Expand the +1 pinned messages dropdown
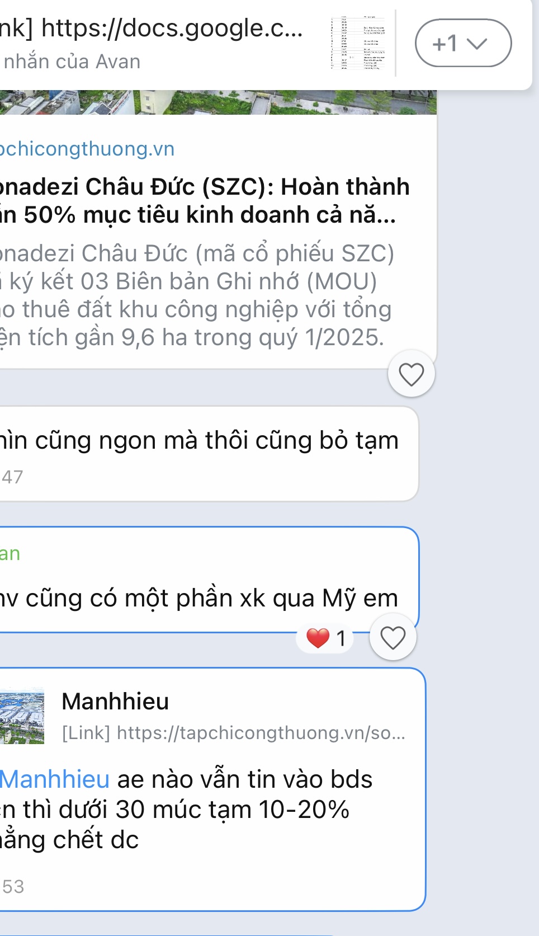 (x=463, y=43)
